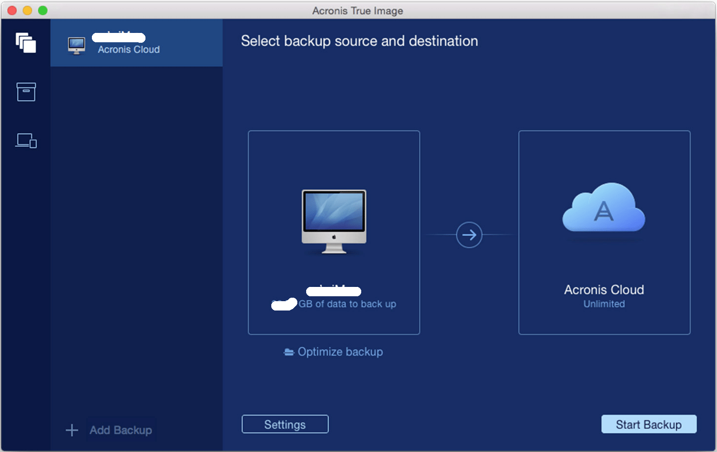The image size is (717, 452).
Task: Click the 'GB of data to back up' text
Action: [x=347, y=304]
